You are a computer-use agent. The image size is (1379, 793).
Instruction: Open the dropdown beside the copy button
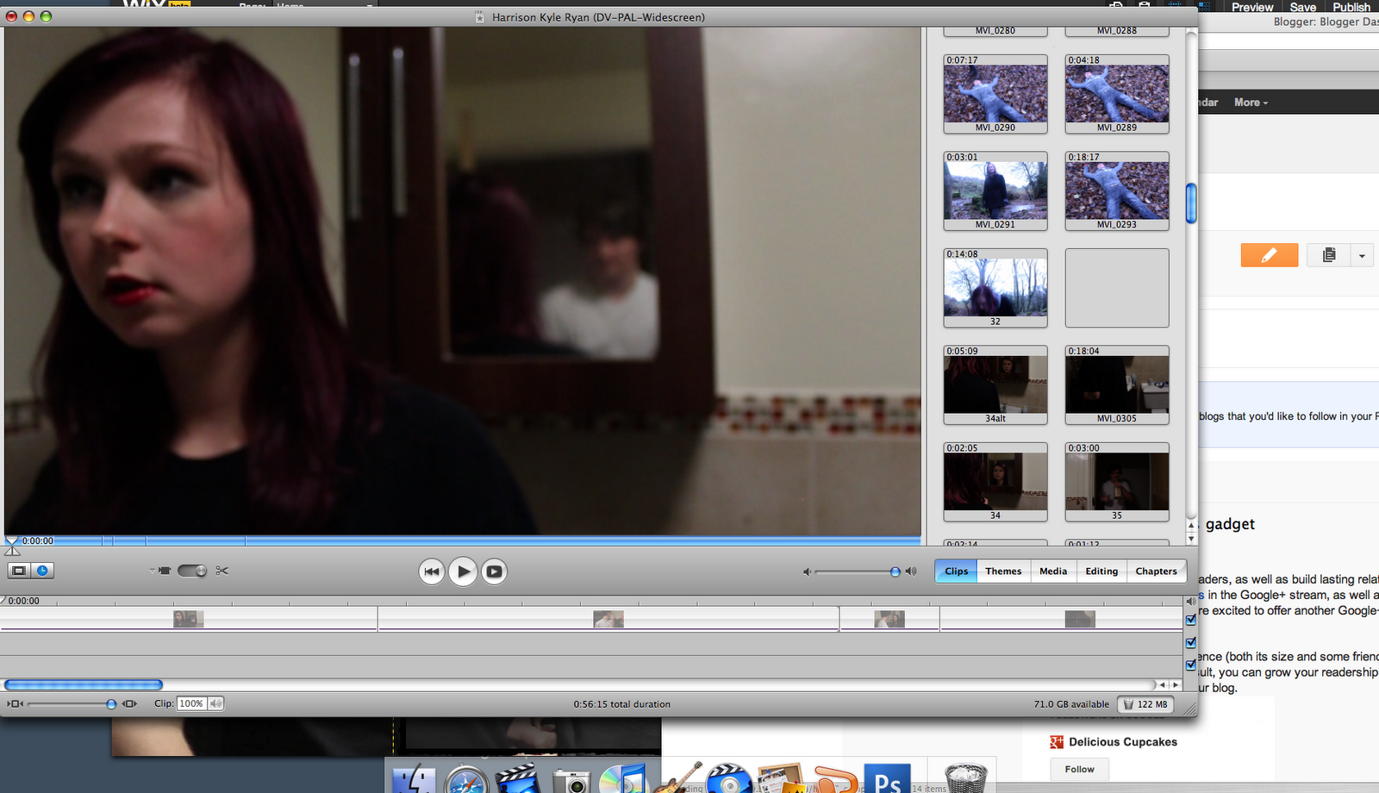(x=1361, y=255)
